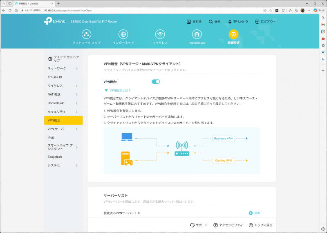Image resolution: width=327 pixels, height=233 pixels.
Task: Reload the page with refresh icon
Action: tap(10, 11)
